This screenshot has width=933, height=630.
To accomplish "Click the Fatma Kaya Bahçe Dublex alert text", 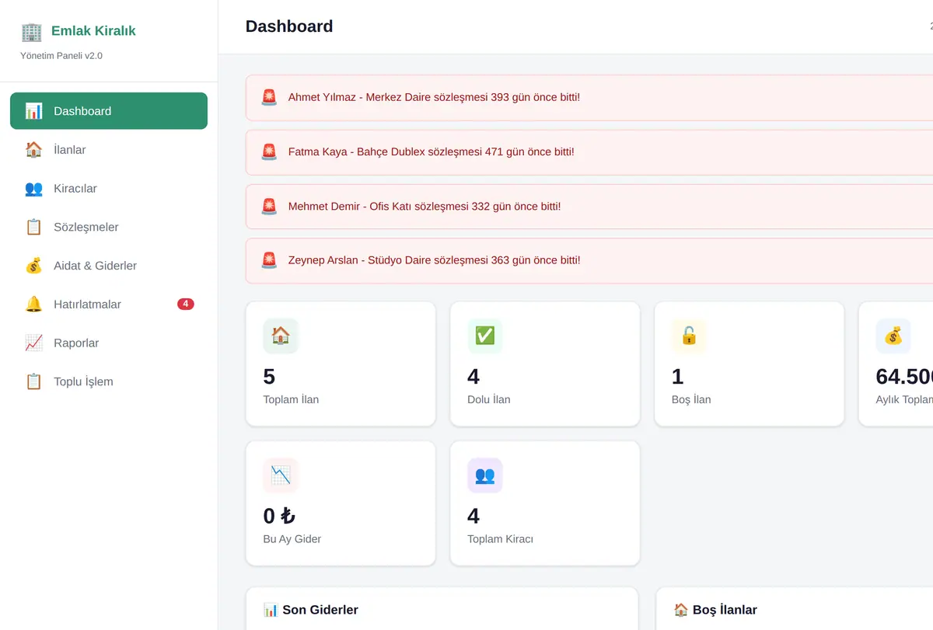I will click(432, 151).
